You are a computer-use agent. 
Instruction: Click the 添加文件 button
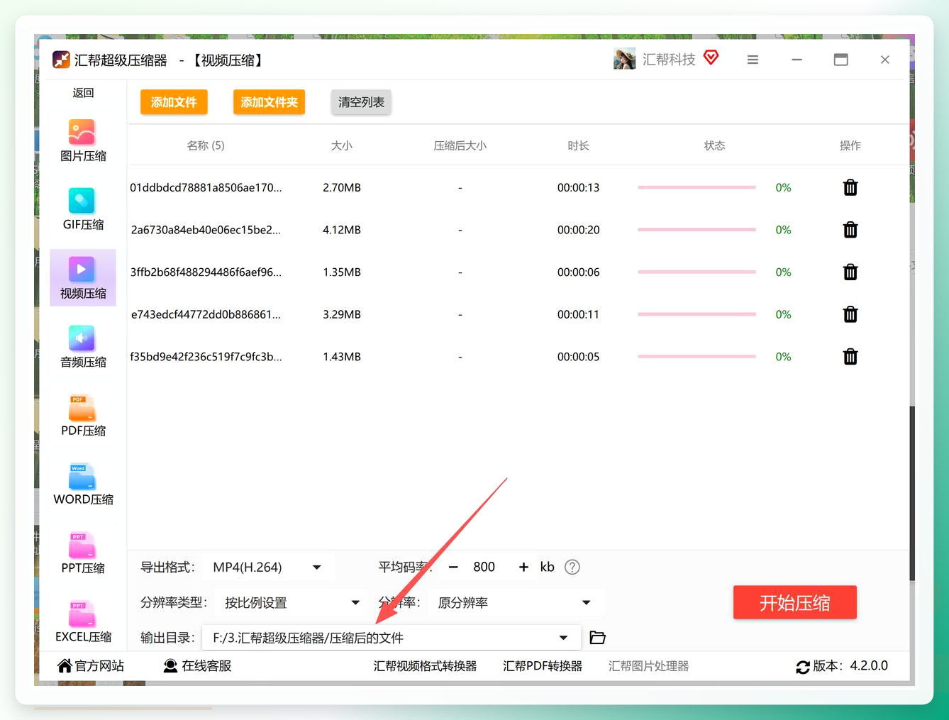(x=174, y=102)
